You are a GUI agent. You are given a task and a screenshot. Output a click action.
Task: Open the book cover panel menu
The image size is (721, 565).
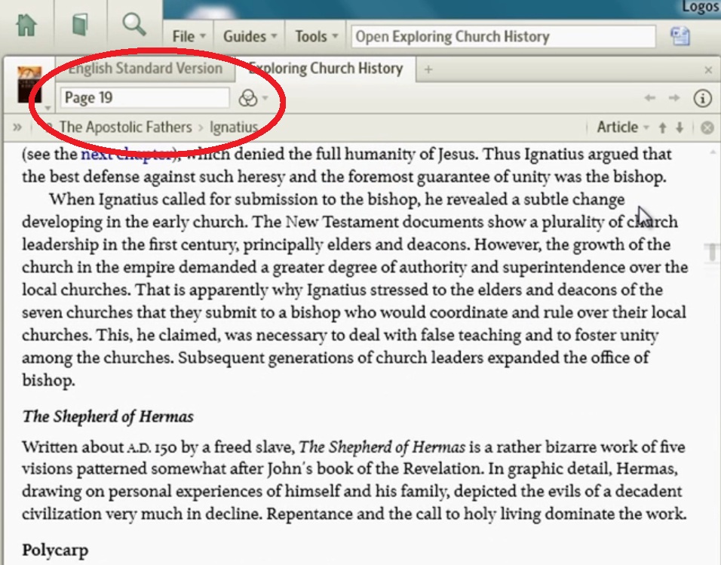(x=29, y=85)
